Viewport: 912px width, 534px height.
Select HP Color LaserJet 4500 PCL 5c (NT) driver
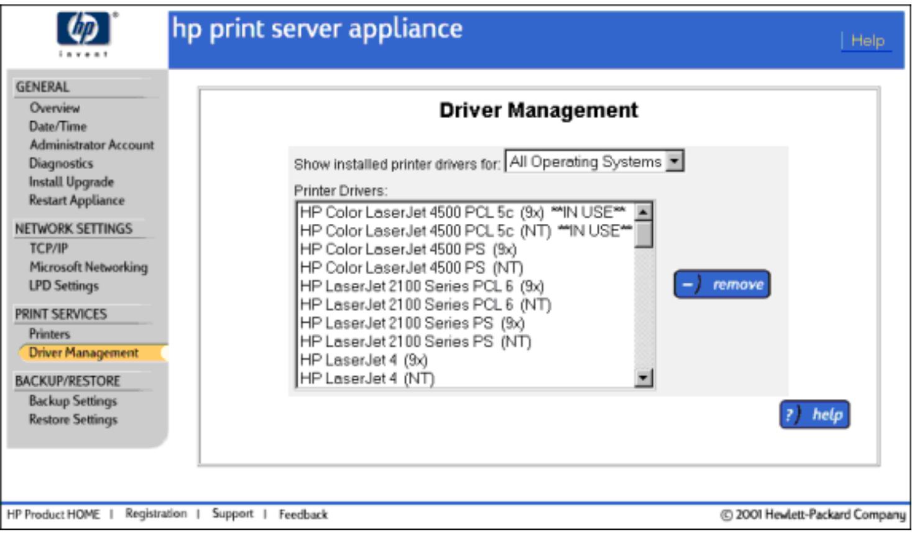[465, 231]
